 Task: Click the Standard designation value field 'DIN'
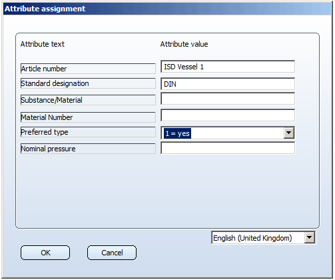coord(228,84)
